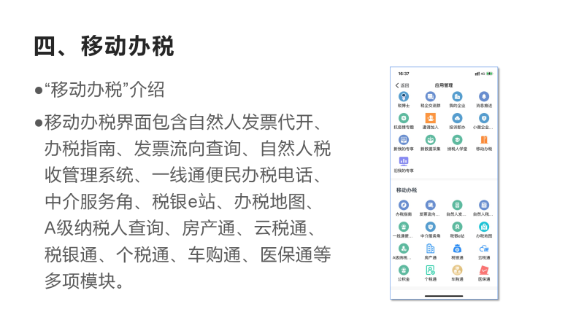Open the orange 移动办税 icon
Image resolution: width=584 pixels, height=328 pixels.
[484, 140]
